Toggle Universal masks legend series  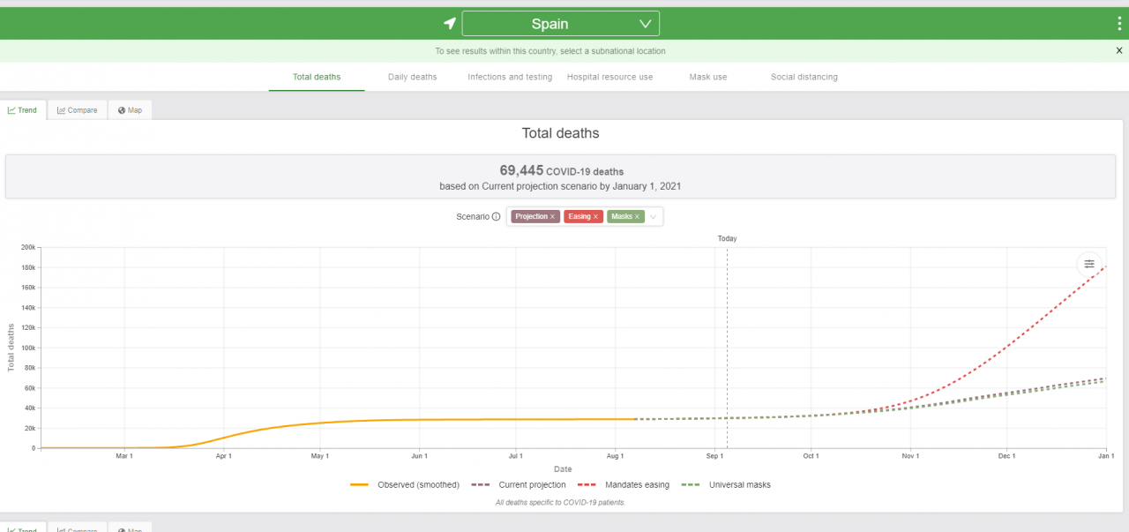[727, 484]
